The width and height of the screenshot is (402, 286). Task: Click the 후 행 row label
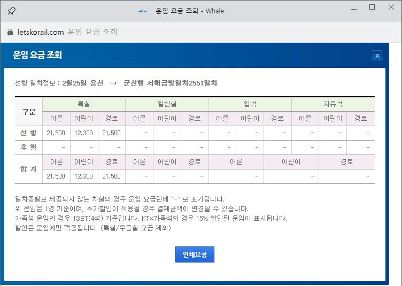click(x=28, y=148)
